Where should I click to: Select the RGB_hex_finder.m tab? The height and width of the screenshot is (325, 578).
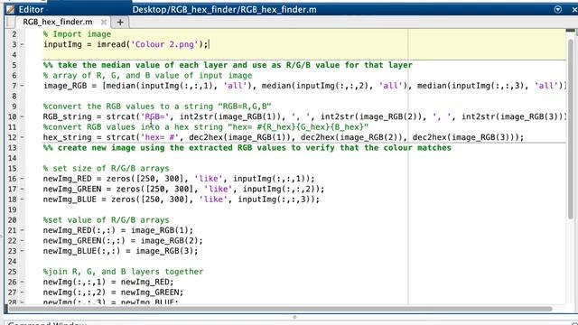(58, 22)
